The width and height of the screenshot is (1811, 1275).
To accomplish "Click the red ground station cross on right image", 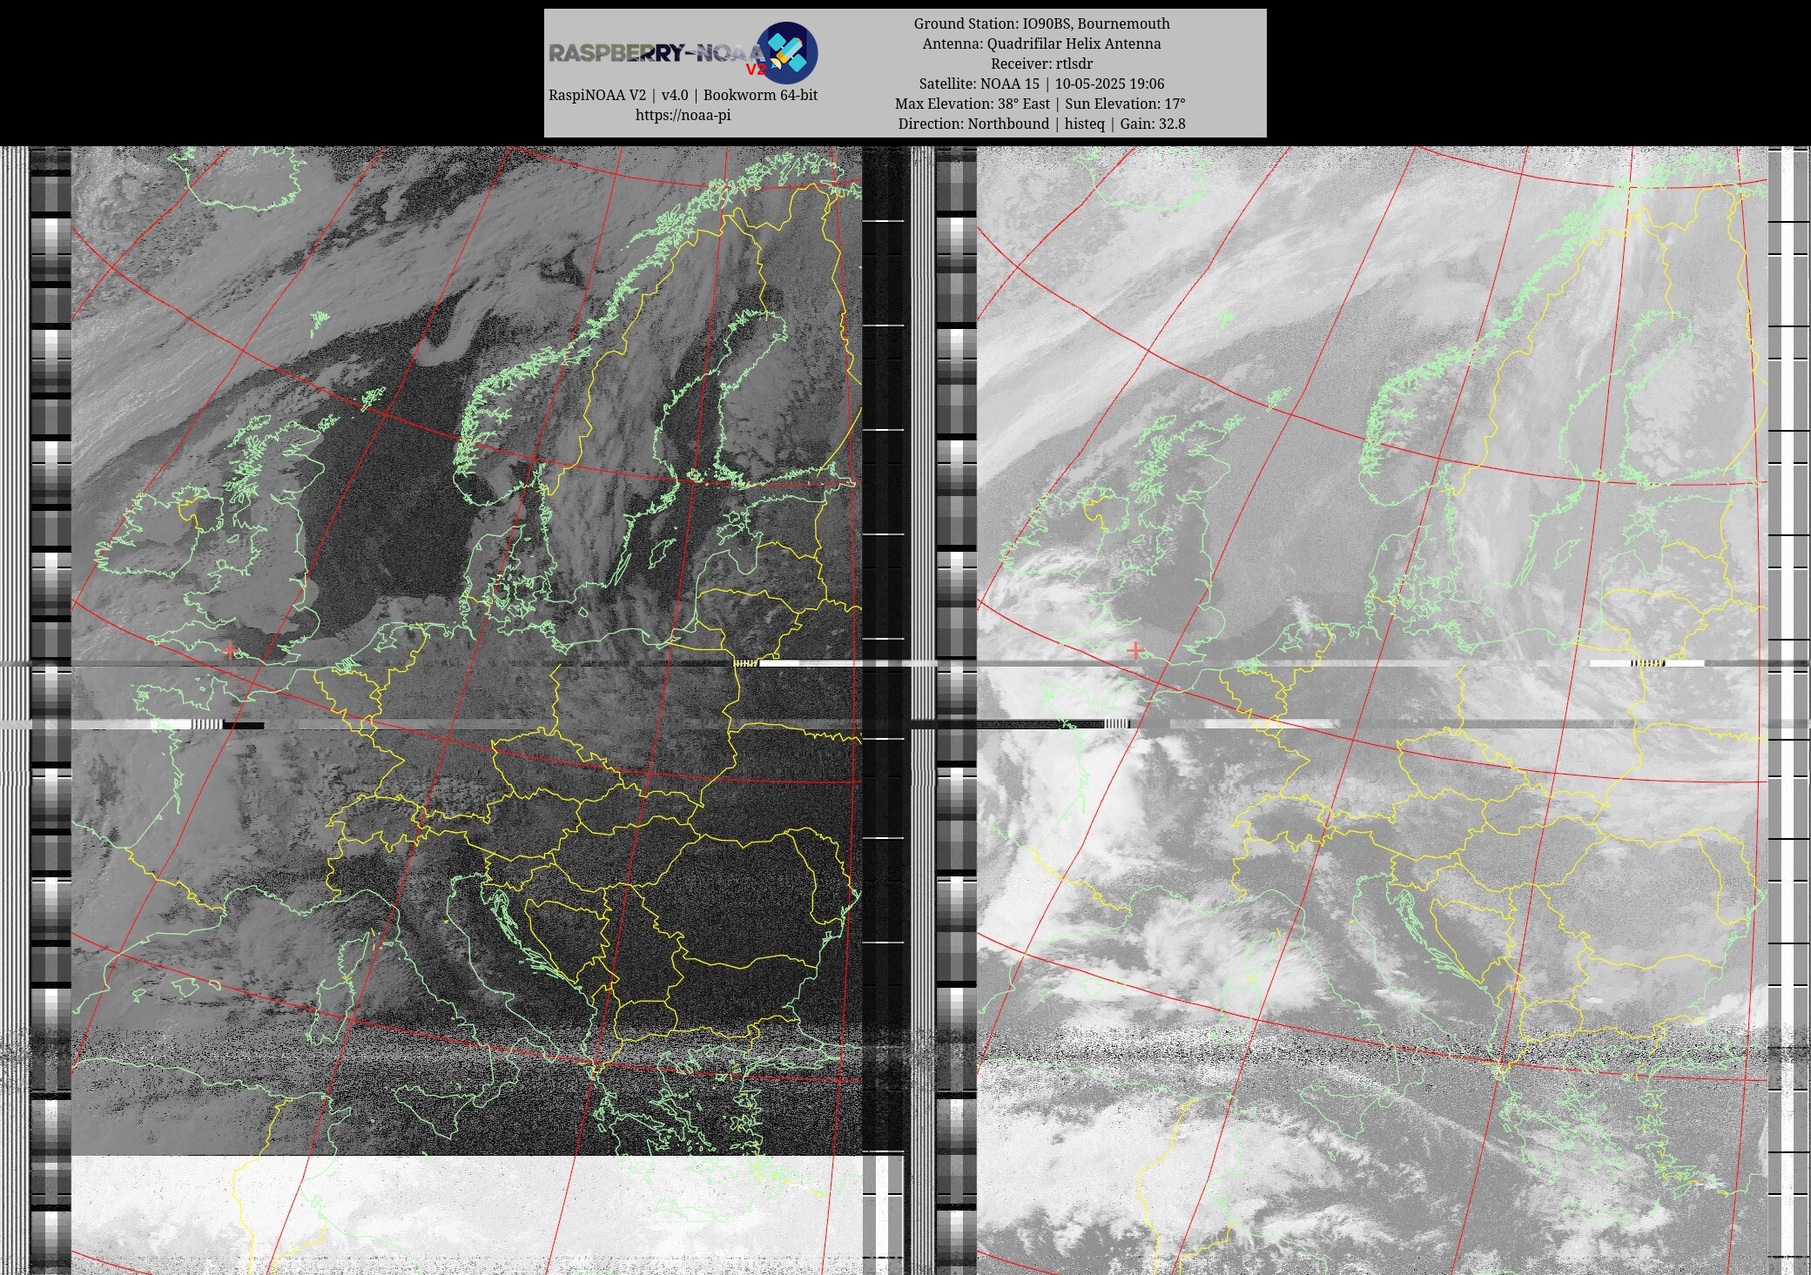I will click(1134, 650).
